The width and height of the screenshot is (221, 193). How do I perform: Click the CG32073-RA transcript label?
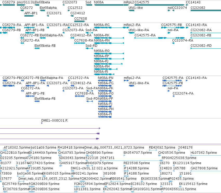click(x=73, y=30)
